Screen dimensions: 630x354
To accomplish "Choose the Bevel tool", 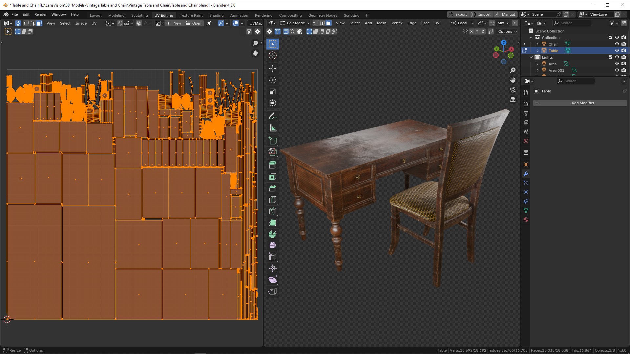I will coord(272,188).
